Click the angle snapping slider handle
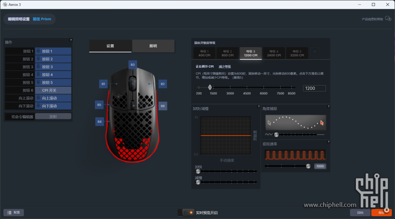The height and width of the screenshot is (219, 395). (276, 134)
